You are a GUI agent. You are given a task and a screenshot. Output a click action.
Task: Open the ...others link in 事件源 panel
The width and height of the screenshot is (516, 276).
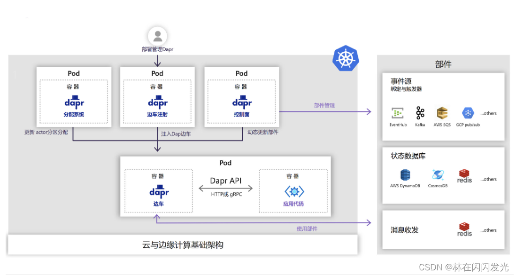coord(488,113)
